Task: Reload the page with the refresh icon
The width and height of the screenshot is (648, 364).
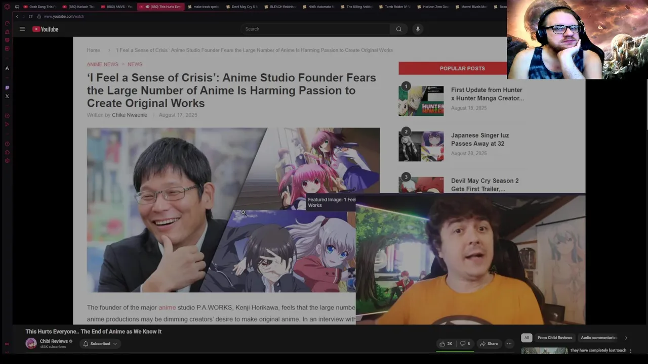Action: click(30, 16)
